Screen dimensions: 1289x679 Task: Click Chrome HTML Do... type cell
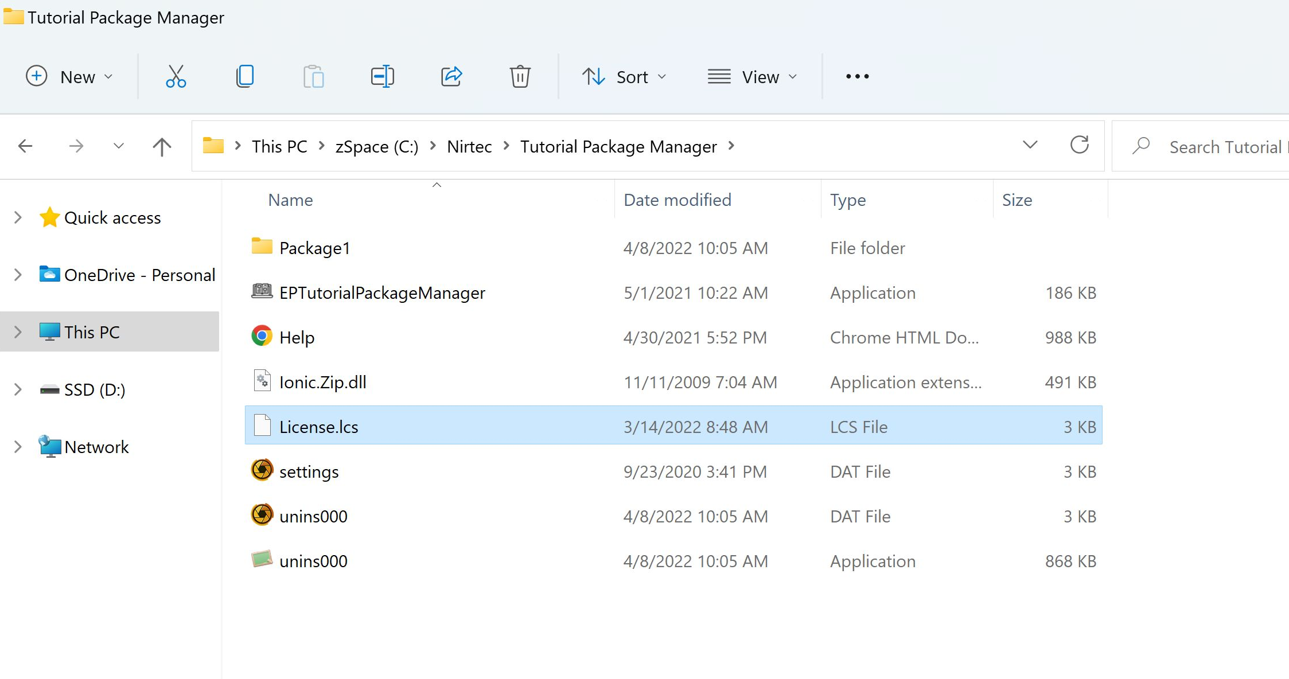pyautogui.click(x=905, y=337)
